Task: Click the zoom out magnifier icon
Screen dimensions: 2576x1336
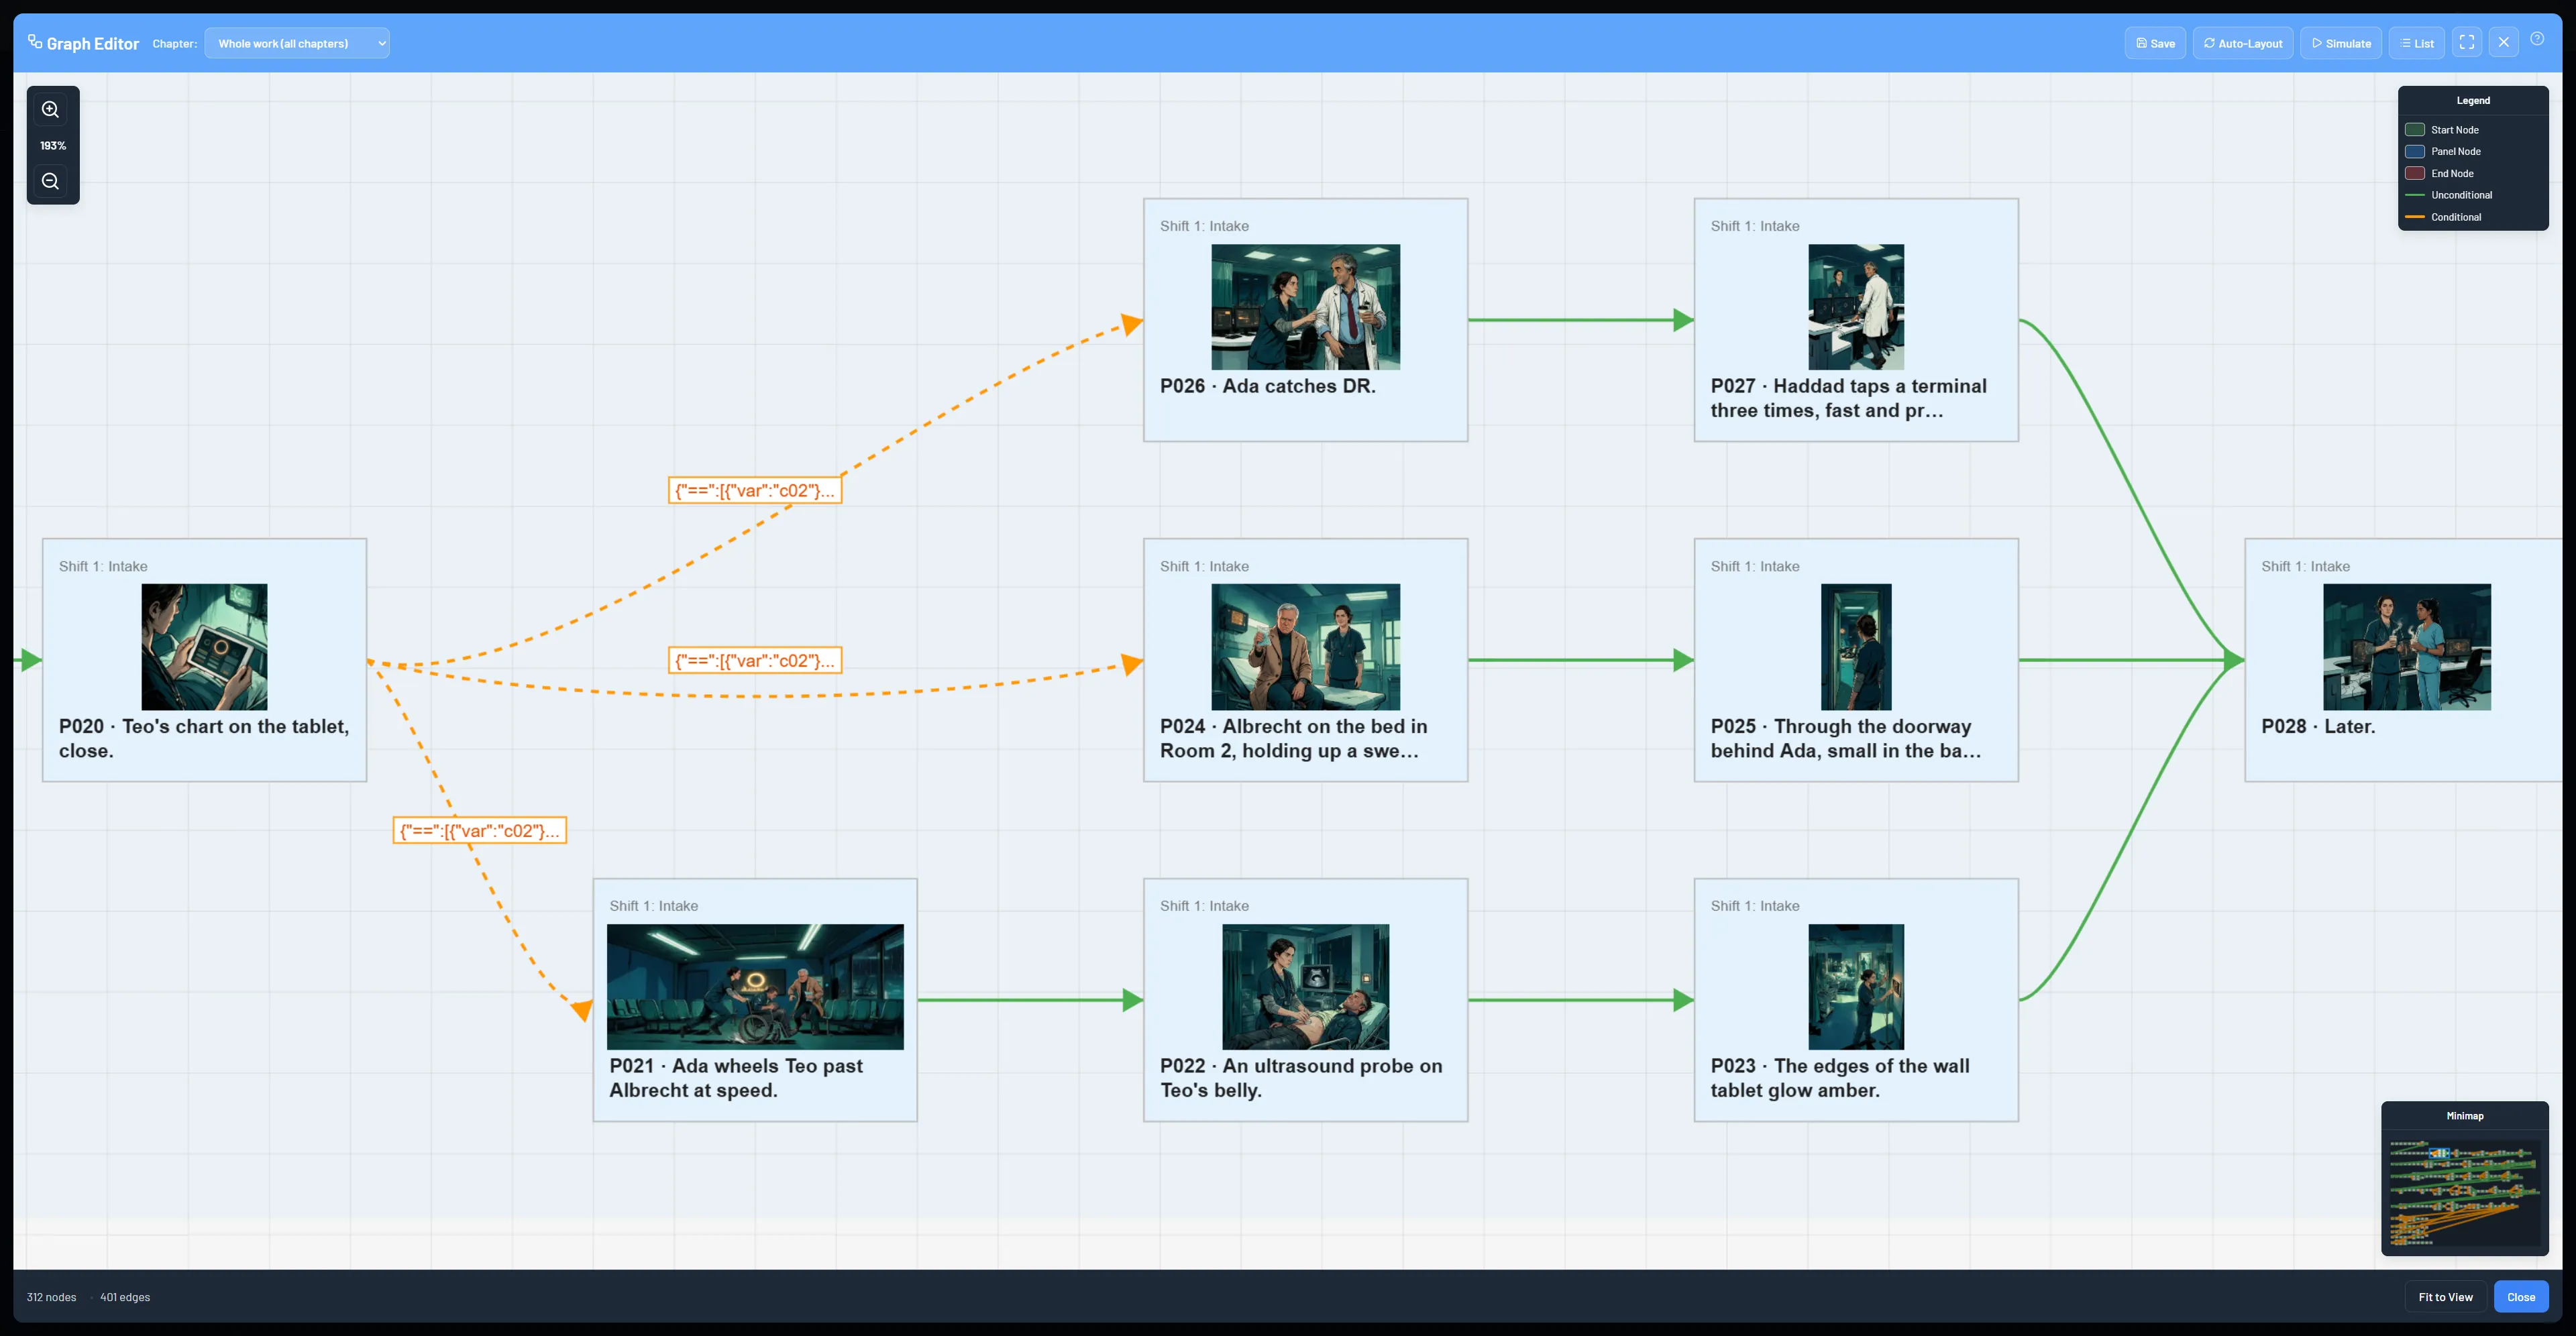Action: point(51,181)
